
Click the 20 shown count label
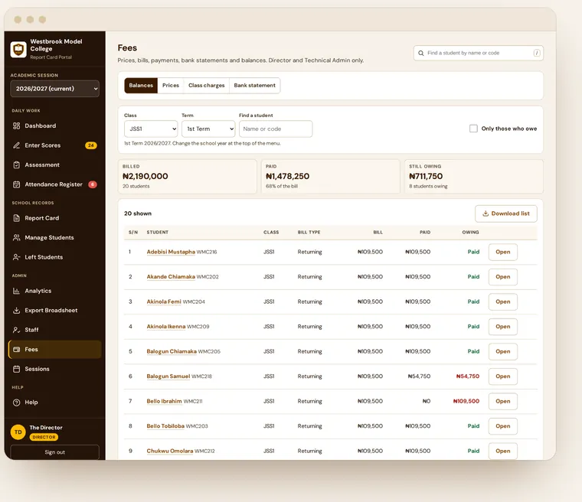138,214
